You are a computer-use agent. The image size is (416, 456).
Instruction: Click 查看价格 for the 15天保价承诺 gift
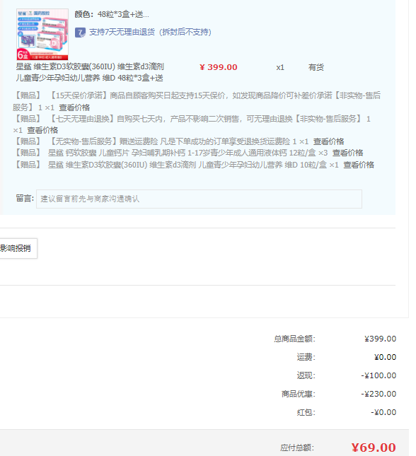[x=74, y=107]
